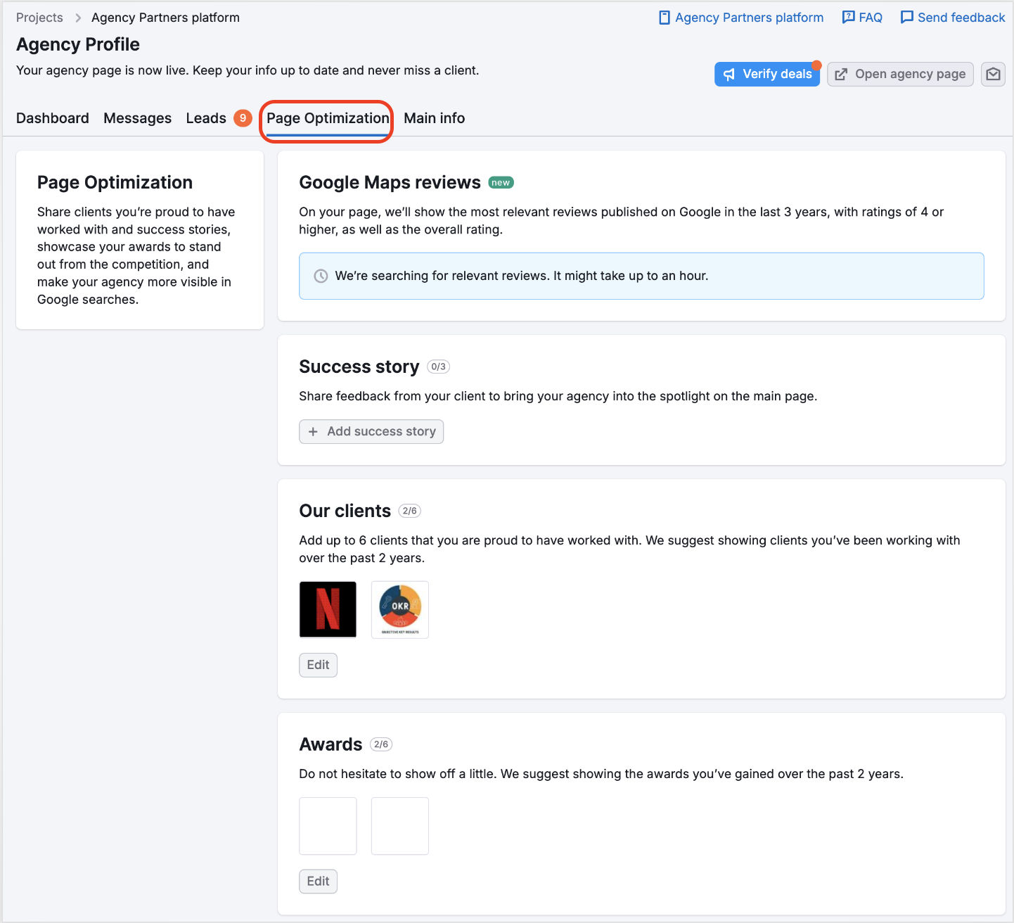Screen dimensions: 1014x923
Task: Click the Netflix client logo
Action: pos(328,609)
